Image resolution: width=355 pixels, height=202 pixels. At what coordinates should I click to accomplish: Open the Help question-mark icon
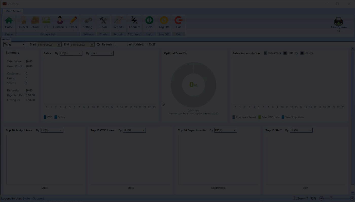pyautogui.click(x=149, y=20)
